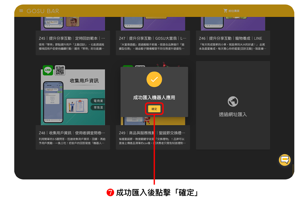Click the yellow success checkmark icon

click(x=154, y=79)
